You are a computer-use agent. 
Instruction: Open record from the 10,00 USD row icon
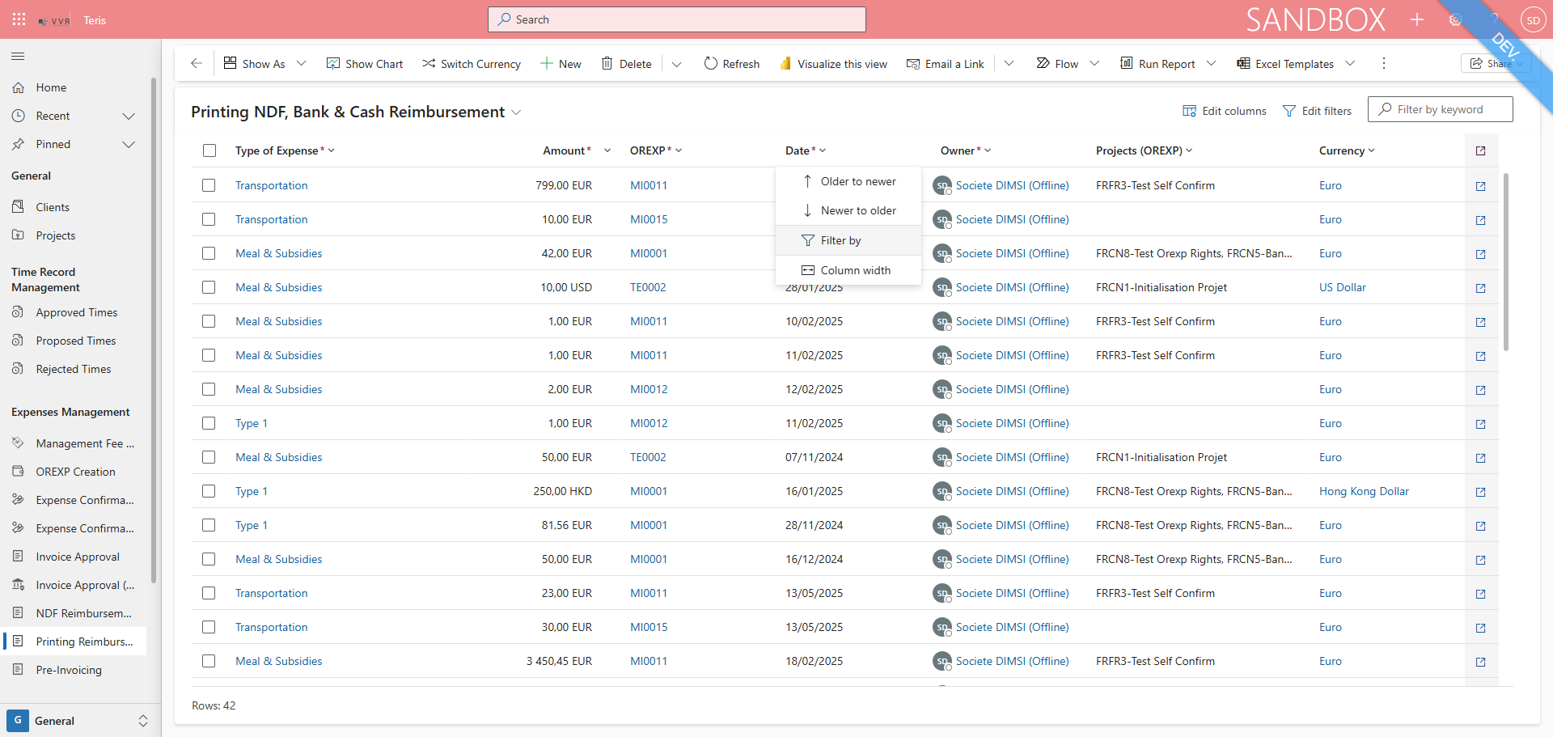1481,288
